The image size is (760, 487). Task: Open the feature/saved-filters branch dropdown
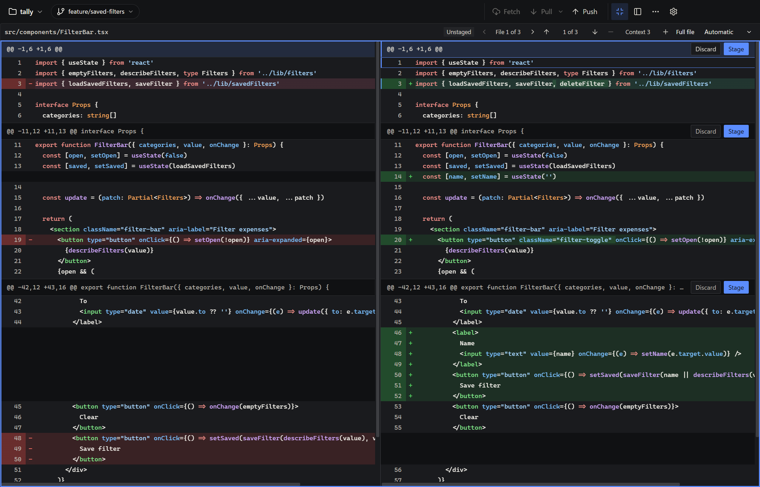[95, 12]
